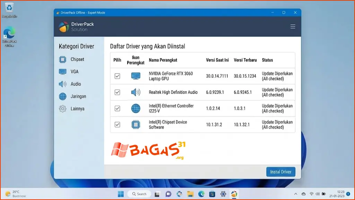
Task: Select the Chipset category icon
Action: point(62,59)
